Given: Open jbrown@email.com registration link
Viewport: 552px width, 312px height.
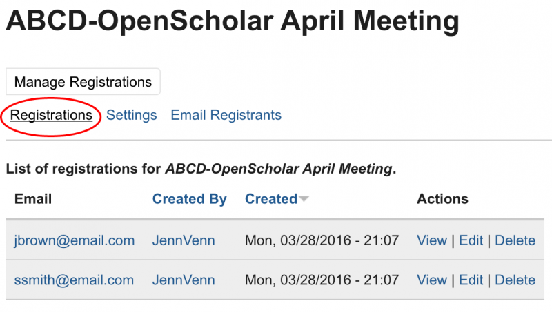Looking at the screenshot, I should click(75, 240).
